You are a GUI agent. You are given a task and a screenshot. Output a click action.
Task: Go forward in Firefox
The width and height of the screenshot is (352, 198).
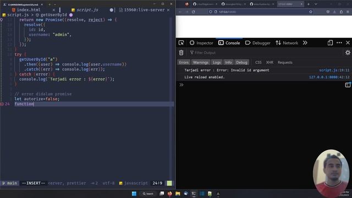(x=187, y=12)
